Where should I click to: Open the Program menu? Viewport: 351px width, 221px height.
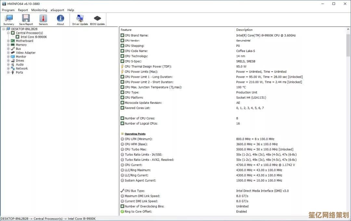tap(8, 10)
